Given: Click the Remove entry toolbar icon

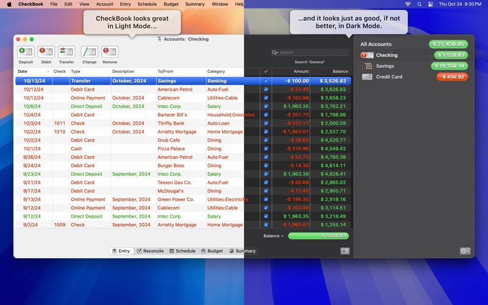Looking at the screenshot, I should click(110, 52).
